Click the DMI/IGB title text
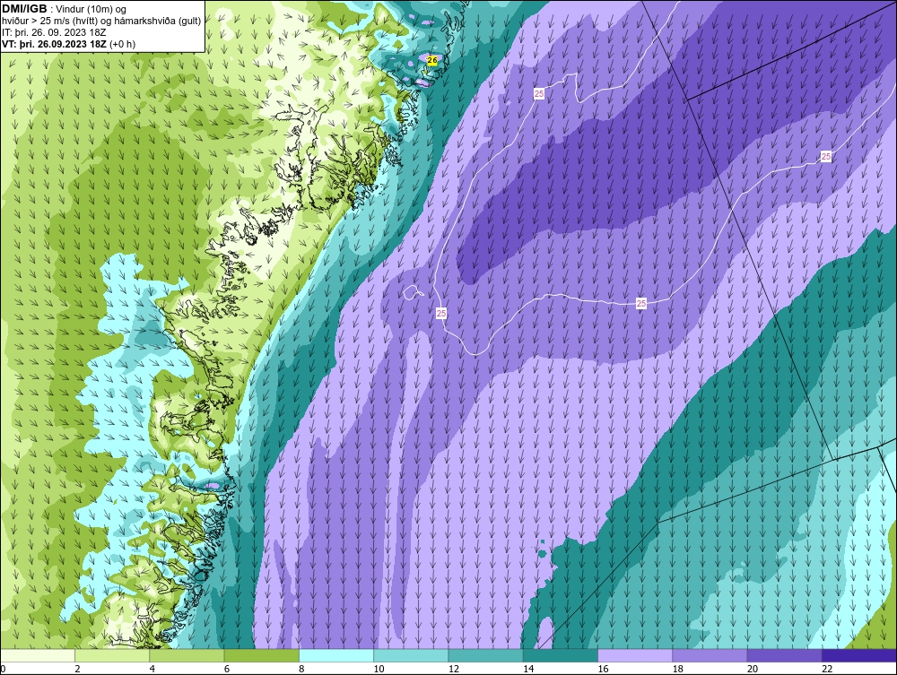This screenshot has width=897, height=675. (24, 9)
